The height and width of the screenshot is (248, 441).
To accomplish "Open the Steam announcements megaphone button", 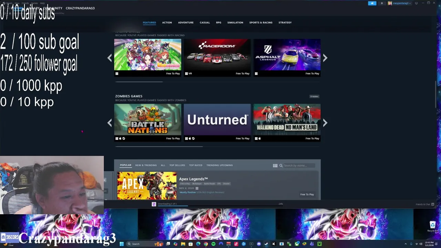I will [x=372, y=3].
